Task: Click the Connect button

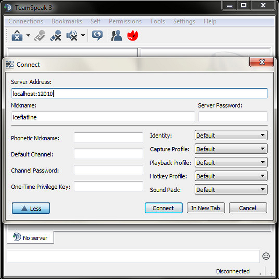Action: coord(164,208)
